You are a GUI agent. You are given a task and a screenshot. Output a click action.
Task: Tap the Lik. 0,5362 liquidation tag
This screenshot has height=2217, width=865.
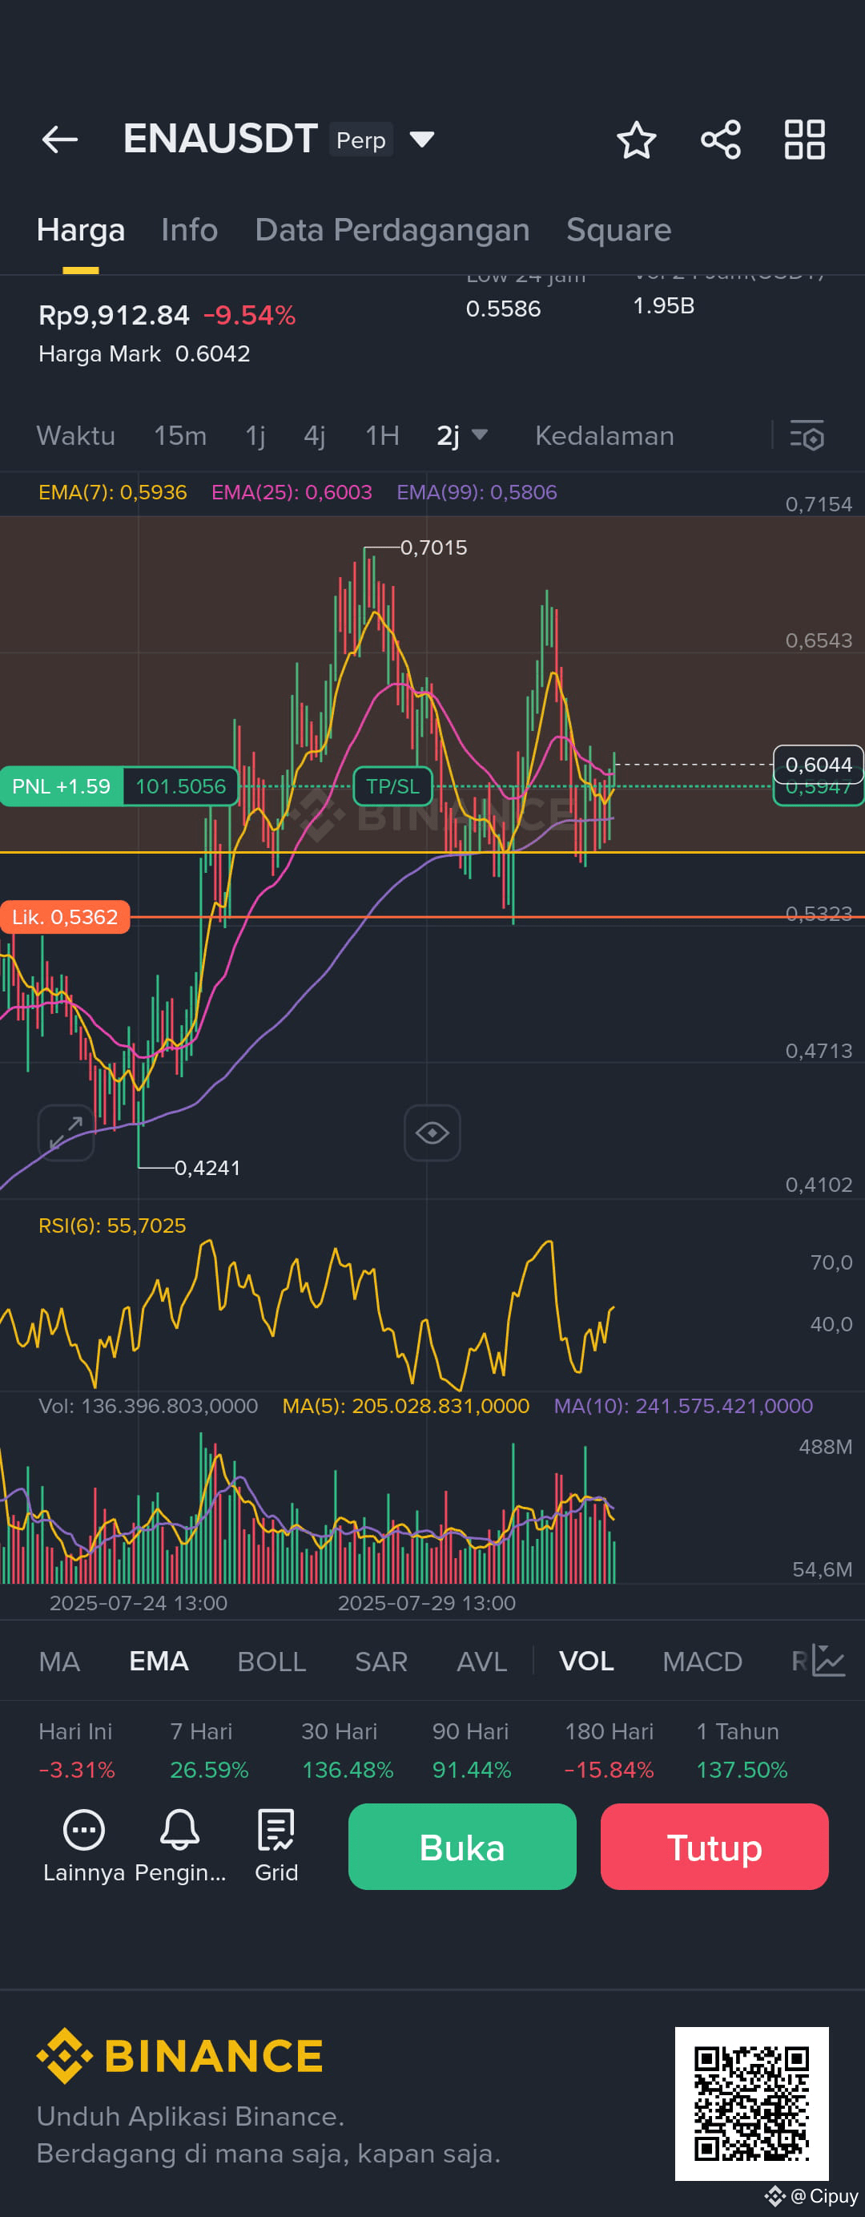pyautogui.click(x=65, y=917)
